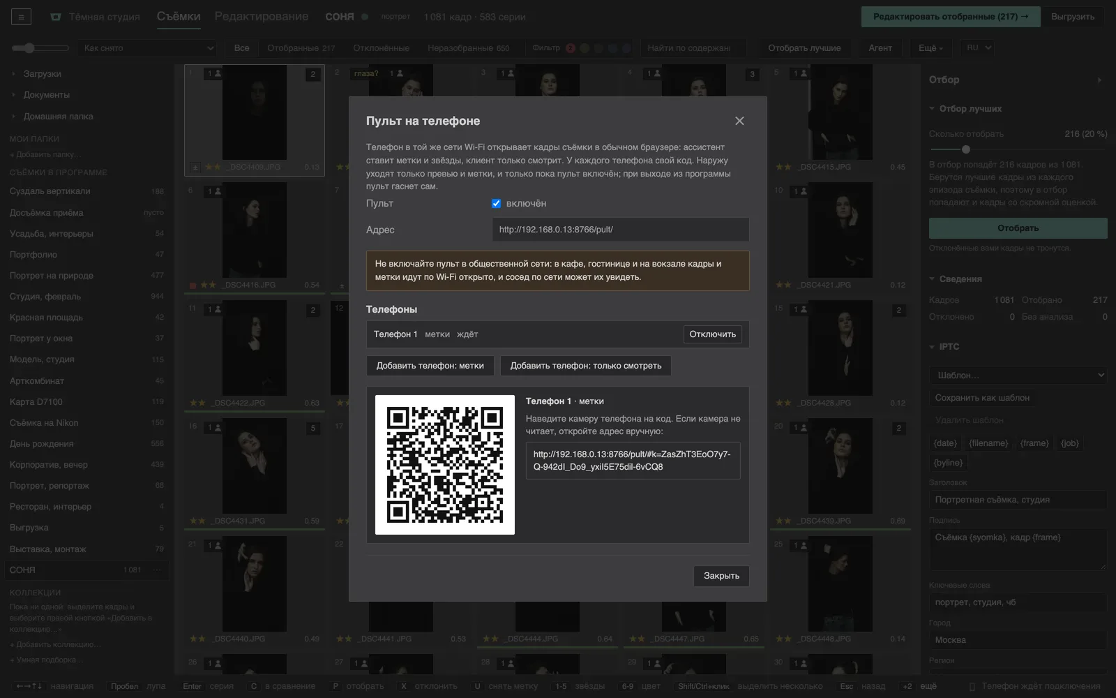Click the Отобрать лучшие button
1116x698 pixels.
[804, 48]
